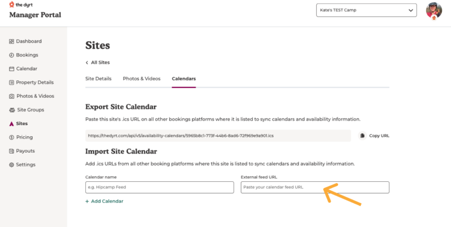Click the Dashboard grid icon in sidebar
Viewport: 451px width, 227px height.
11,41
